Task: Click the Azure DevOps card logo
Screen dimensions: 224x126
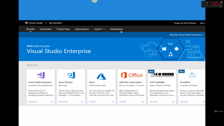Action: click(71, 75)
